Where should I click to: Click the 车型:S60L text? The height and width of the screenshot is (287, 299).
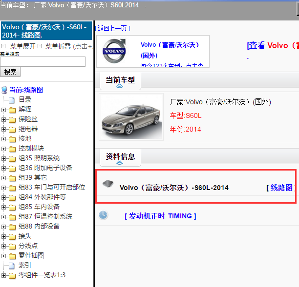tap(186, 115)
